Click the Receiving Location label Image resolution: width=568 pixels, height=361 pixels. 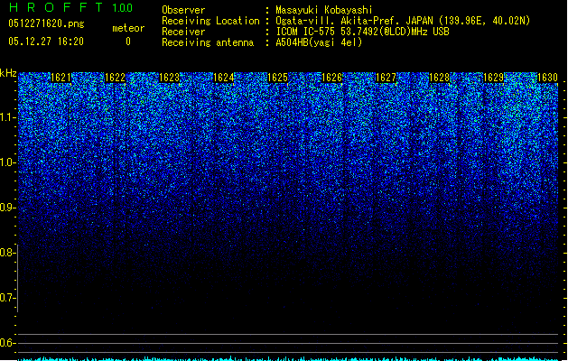tap(210, 21)
